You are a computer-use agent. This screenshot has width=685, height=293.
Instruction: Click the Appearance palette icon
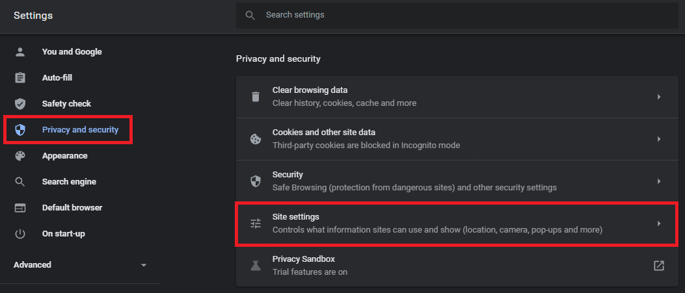coord(20,156)
